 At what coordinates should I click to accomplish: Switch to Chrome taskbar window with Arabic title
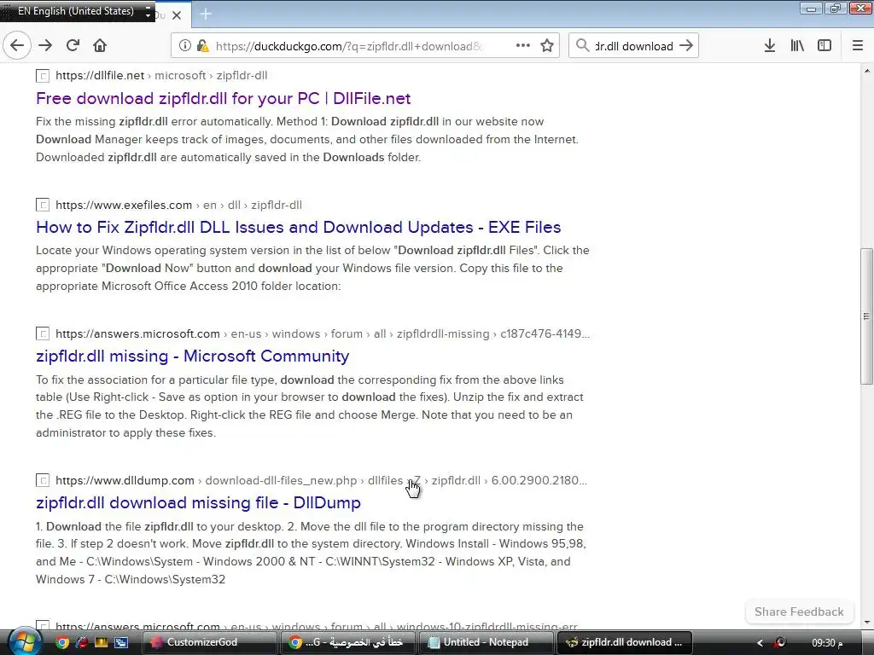pos(347,642)
